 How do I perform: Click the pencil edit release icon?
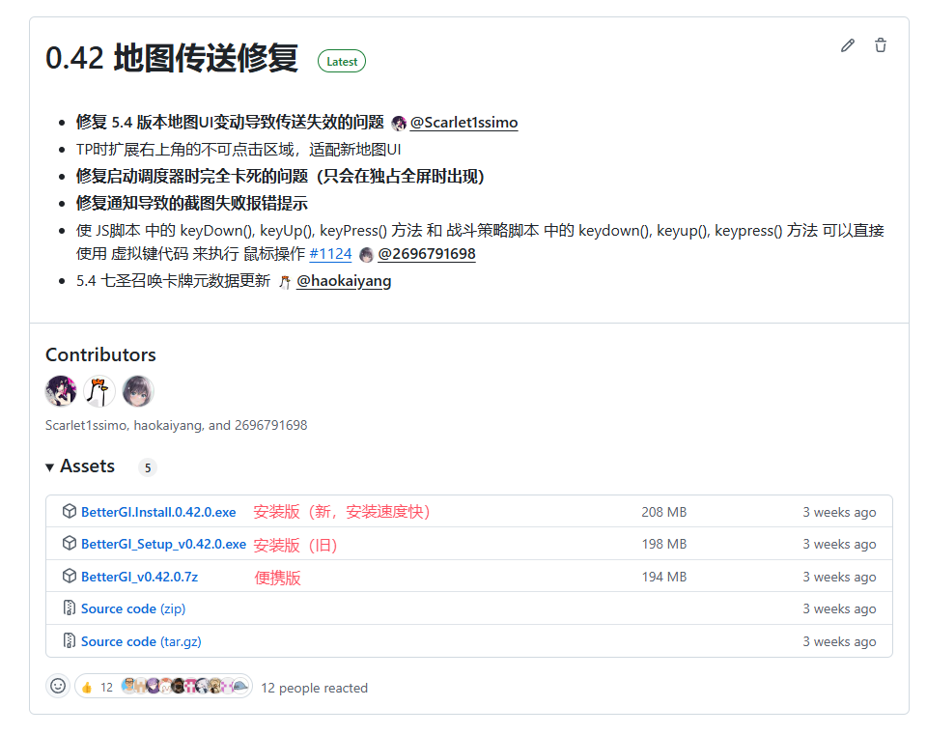(x=848, y=45)
